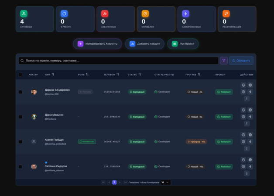Click the green Активные user icon
The width and height of the screenshot is (274, 196).
point(24,14)
